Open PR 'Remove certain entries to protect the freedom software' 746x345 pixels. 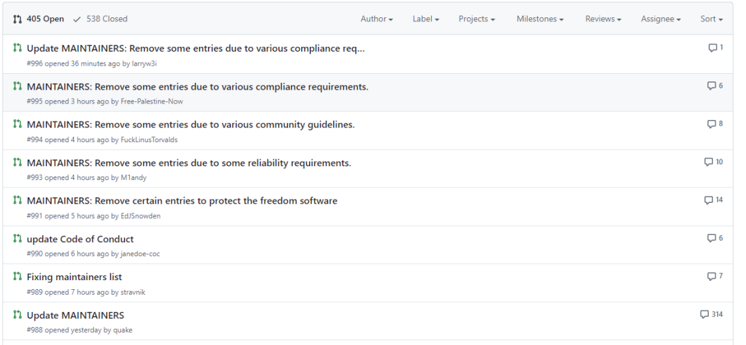coord(182,201)
